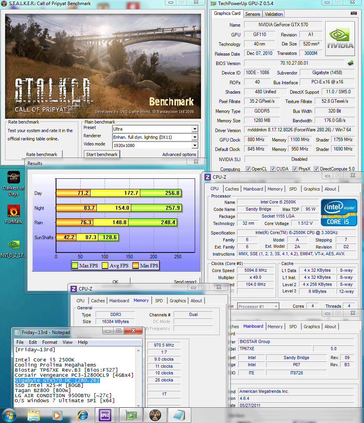The height and width of the screenshot is (423, 364).
Task: Click the Memory Size 16384 MBytes value
Action: click(116, 321)
